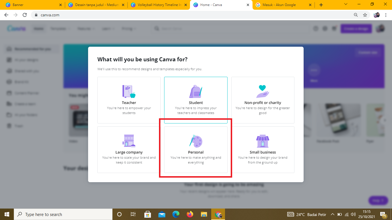The image size is (392, 220).
Task: Switch to the Banner tab
Action: click(32, 5)
